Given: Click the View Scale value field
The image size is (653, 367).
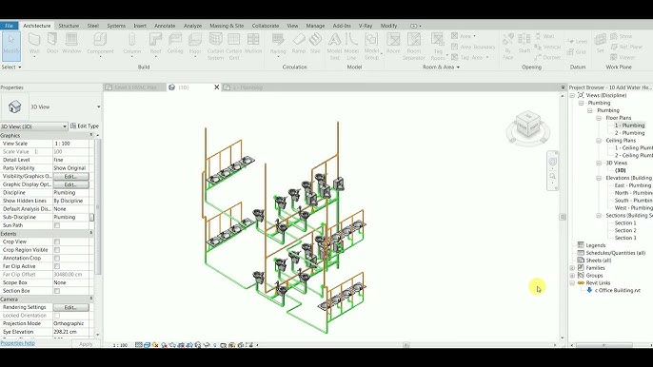Looking at the screenshot, I should (x=70, y=144).
